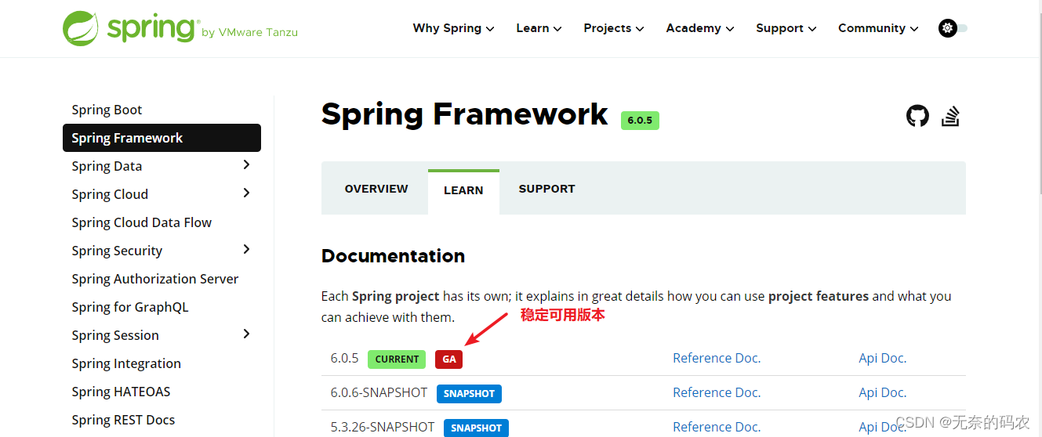Open Spring Boot in the sidebar

107,110
